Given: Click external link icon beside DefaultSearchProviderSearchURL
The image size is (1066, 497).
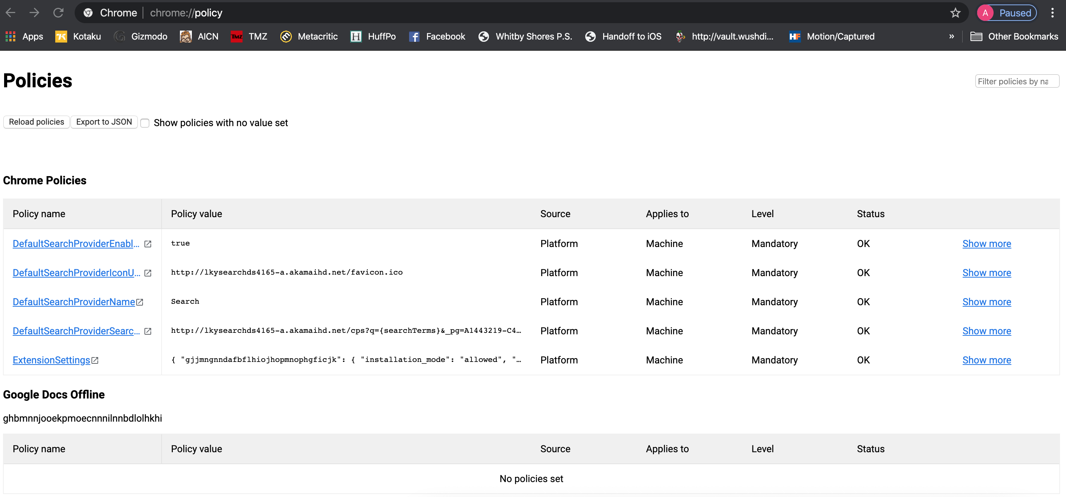Looking at the screenshot, I should tap(148, 331).
